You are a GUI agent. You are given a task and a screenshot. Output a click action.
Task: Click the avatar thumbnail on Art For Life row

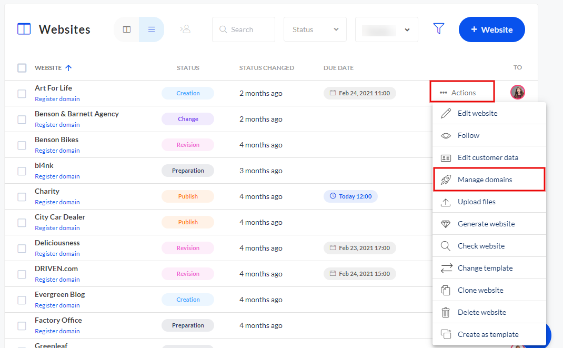tap(518, 92)
